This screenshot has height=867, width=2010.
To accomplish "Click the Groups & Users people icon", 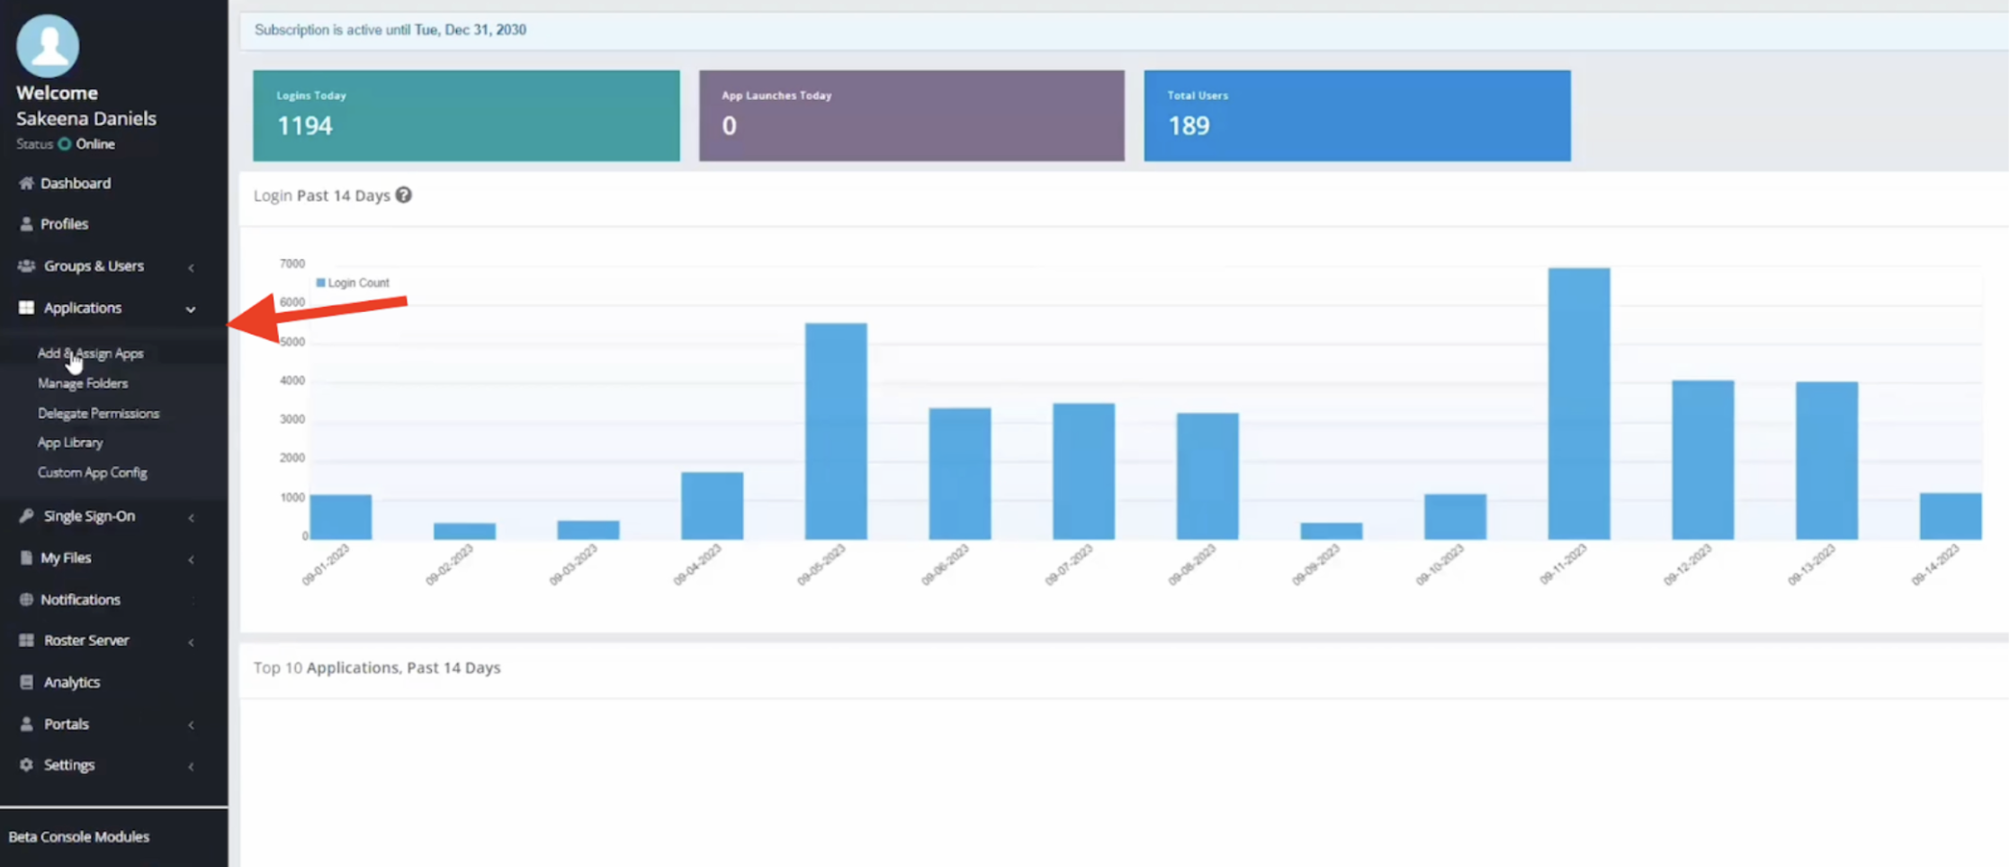I will click(26, 266).
